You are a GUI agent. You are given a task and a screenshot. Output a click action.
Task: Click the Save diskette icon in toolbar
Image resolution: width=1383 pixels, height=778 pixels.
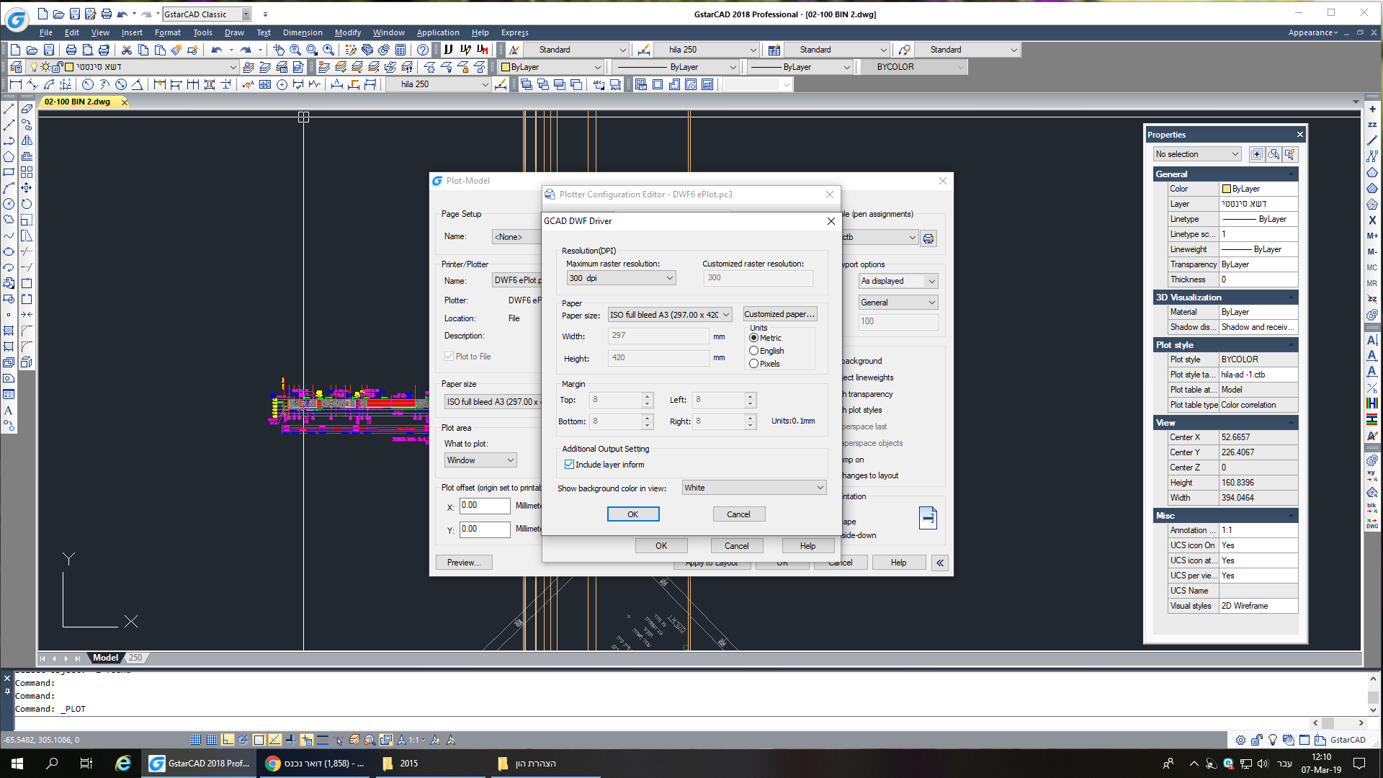click(49, 50)
